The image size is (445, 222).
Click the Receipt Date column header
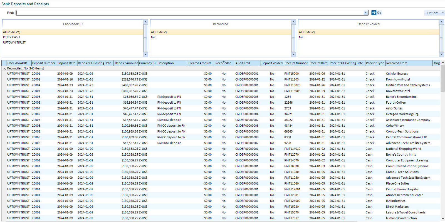tap(319, 63)
